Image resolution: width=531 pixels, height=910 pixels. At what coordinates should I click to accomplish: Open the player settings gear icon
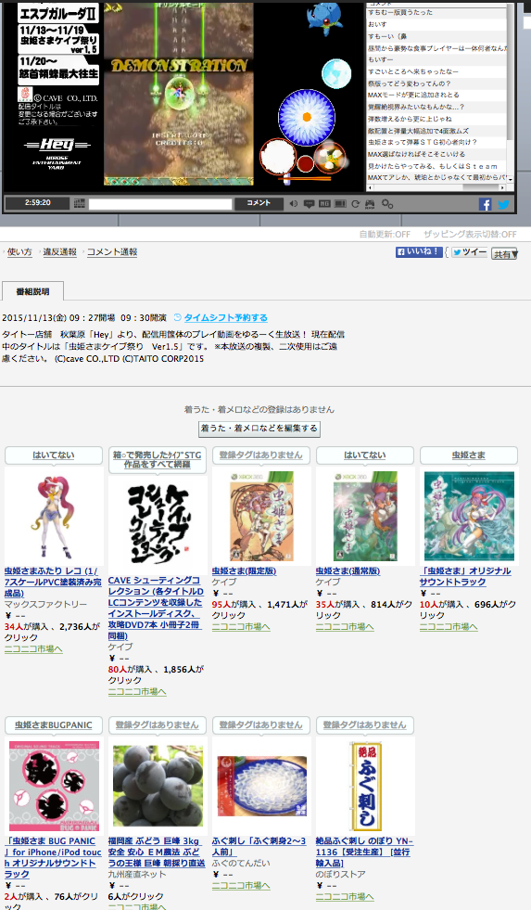tap(387, 204)
